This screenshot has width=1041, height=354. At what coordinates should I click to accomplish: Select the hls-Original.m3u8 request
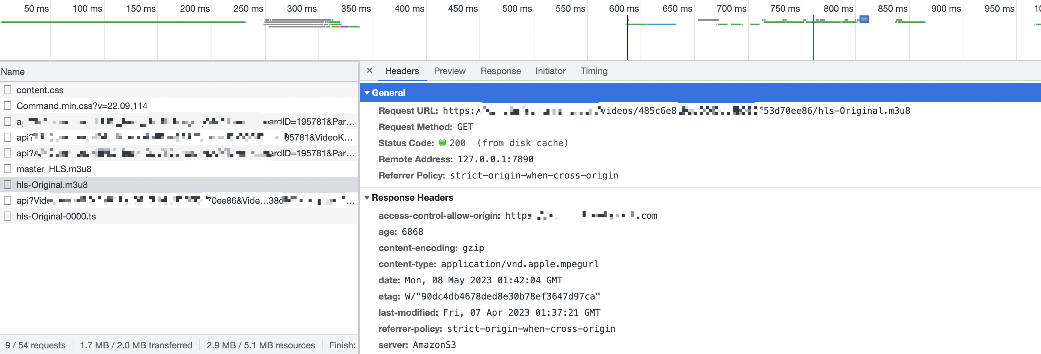(179, 185)
